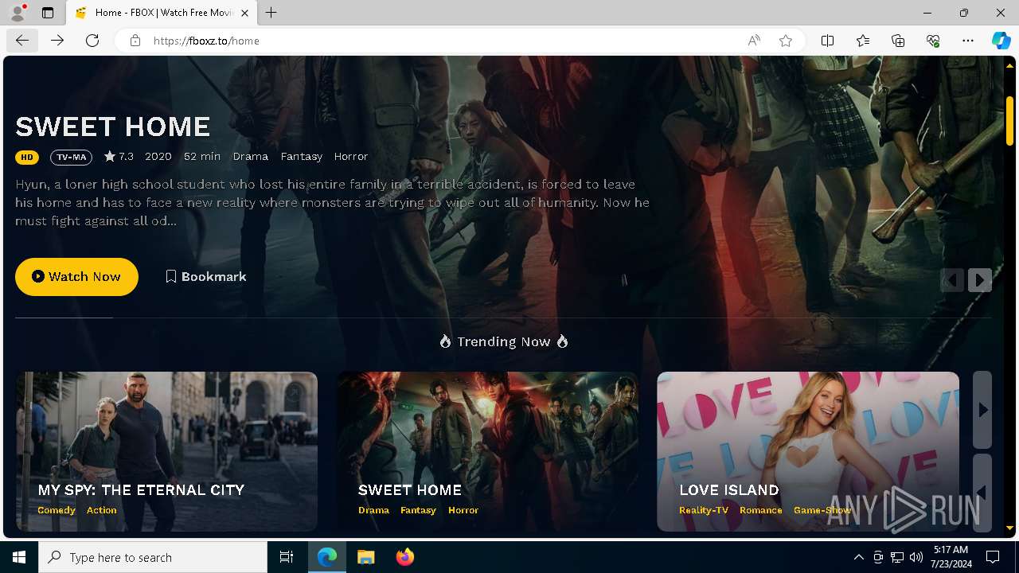Screen dimensions: 1019x573
Task: Go forward to next page
Action: coord(57,41)
